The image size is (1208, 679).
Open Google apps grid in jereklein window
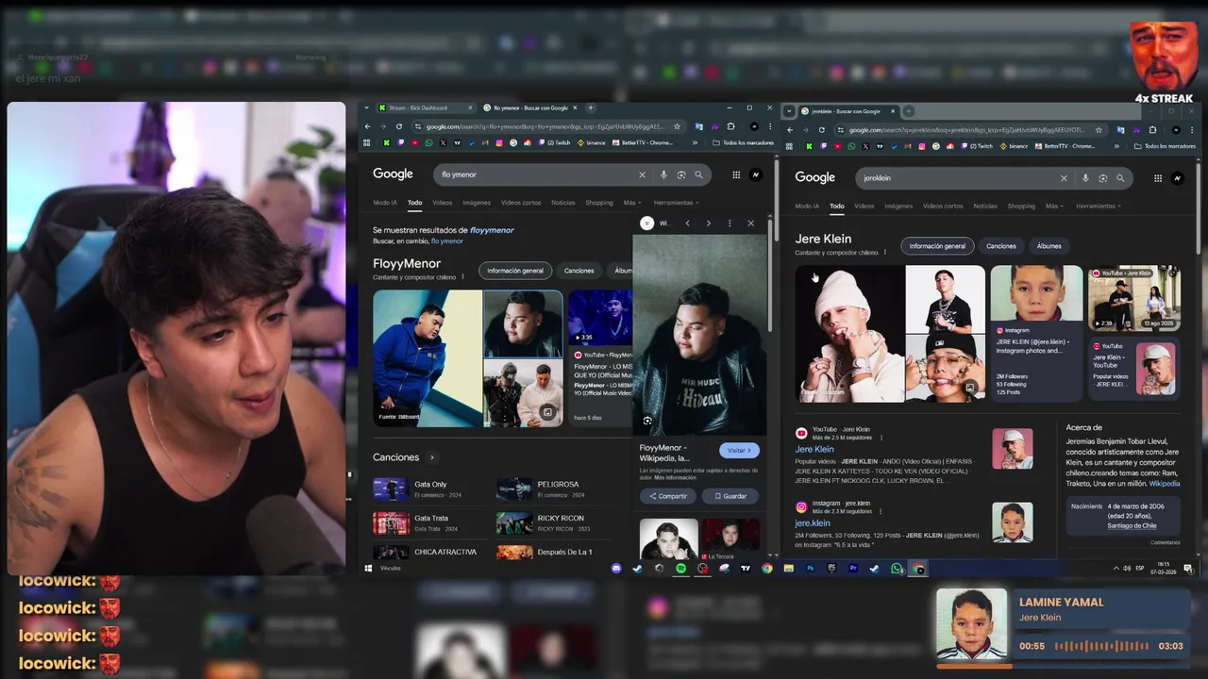coord(1158,178)
